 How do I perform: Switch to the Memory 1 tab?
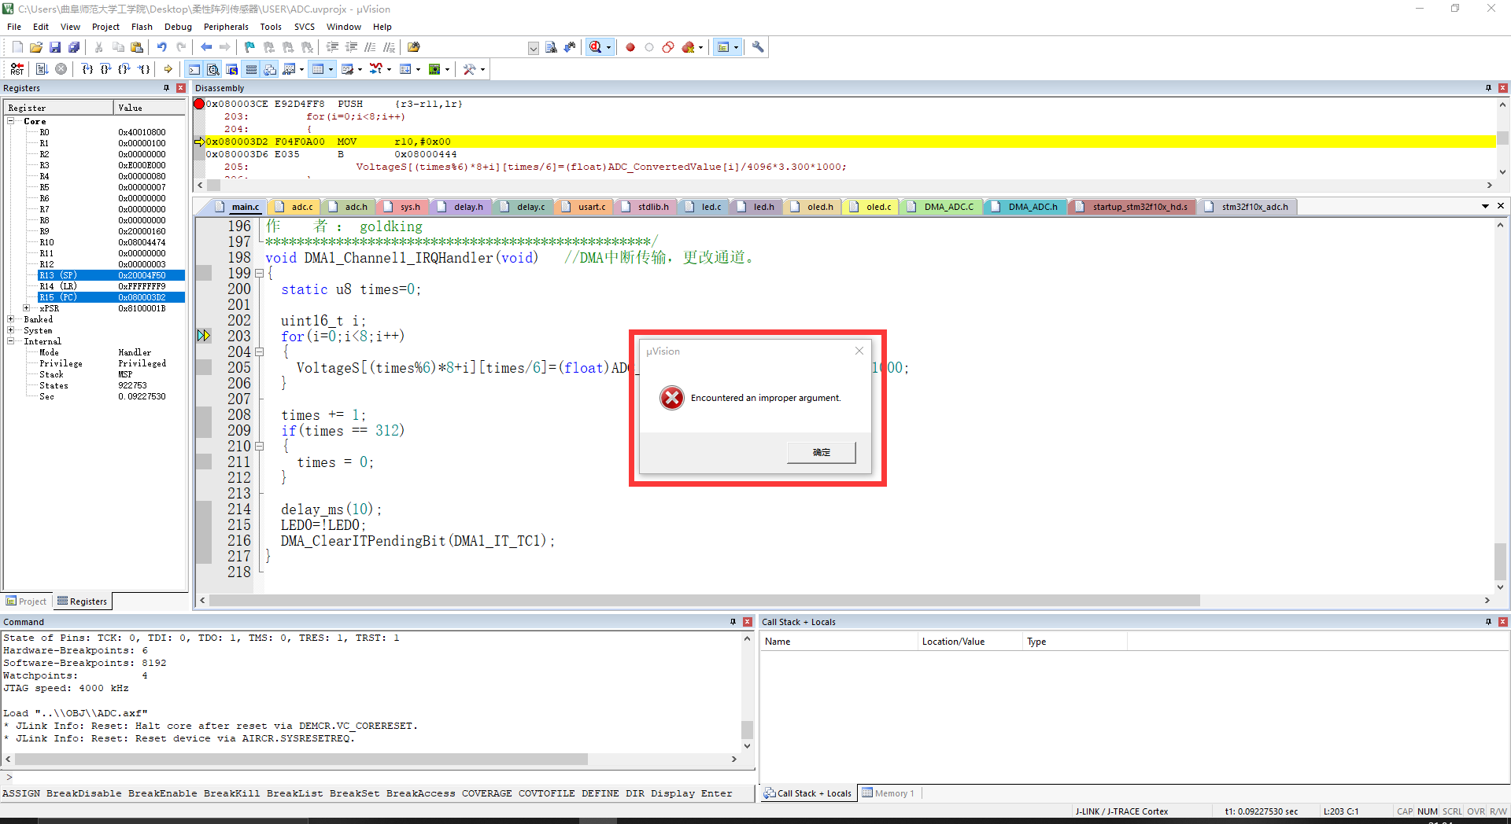pyautogui.click(x=888, y=793)
